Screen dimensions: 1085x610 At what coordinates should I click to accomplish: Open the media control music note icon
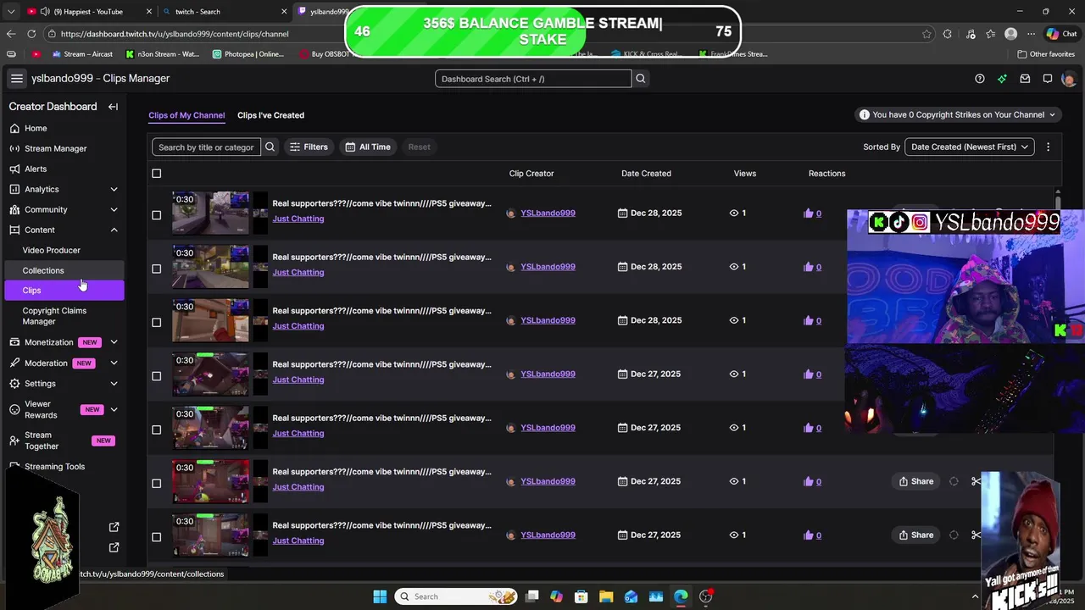(969, 34)
